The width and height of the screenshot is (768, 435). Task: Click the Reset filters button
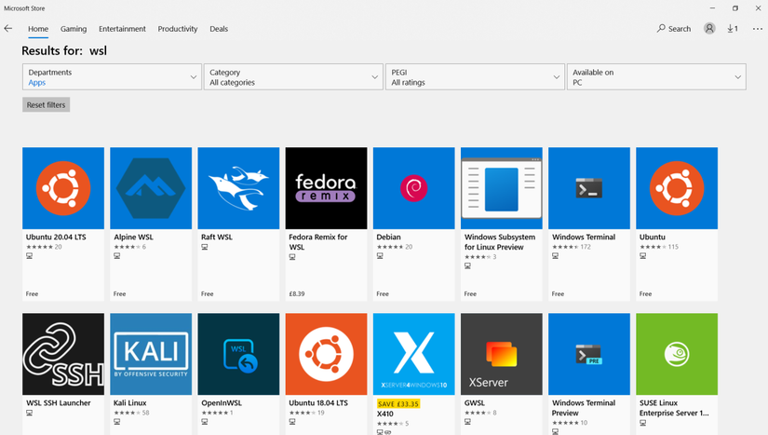point(46,105)
